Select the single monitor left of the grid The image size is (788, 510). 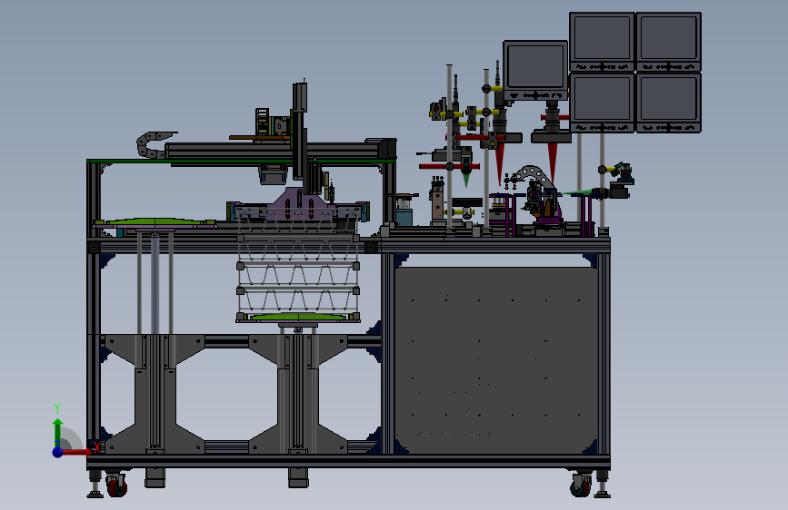(535, 71)
